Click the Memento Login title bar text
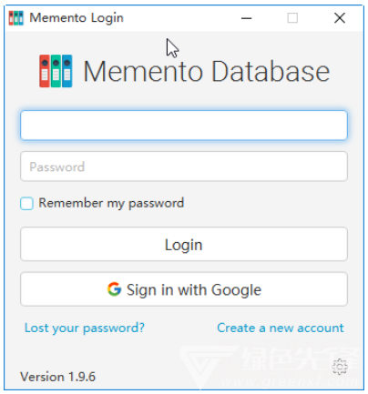This screenshot has width=368, height=394. point(77,18)
